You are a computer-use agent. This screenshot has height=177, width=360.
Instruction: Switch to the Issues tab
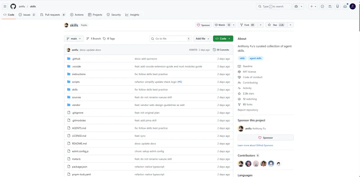coord(27,15)
